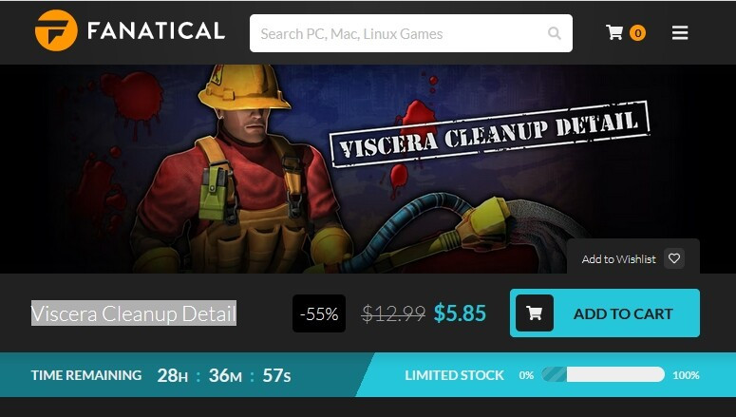Click the Viscera Cleanup Detail title text

pos(134,313)
